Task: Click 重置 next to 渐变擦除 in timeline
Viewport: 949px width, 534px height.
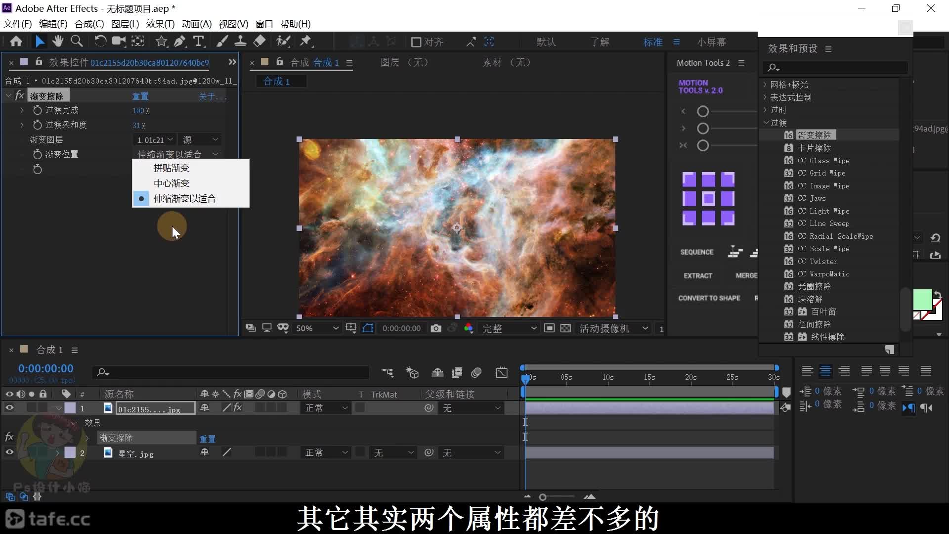Action: tap(207, 439)
